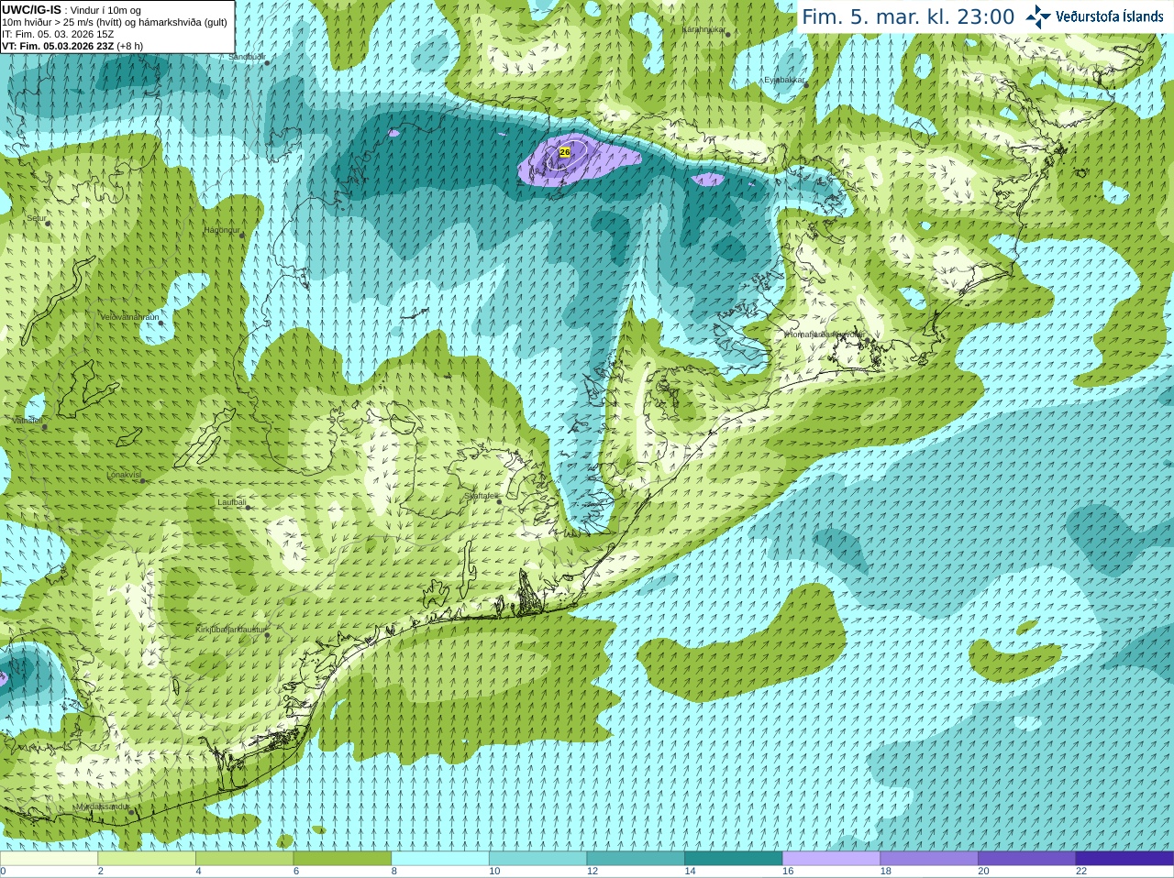Click the 20–22 m/s violet legend swatch
This screenshot has width=1174, height=878.
[1027, 859]
